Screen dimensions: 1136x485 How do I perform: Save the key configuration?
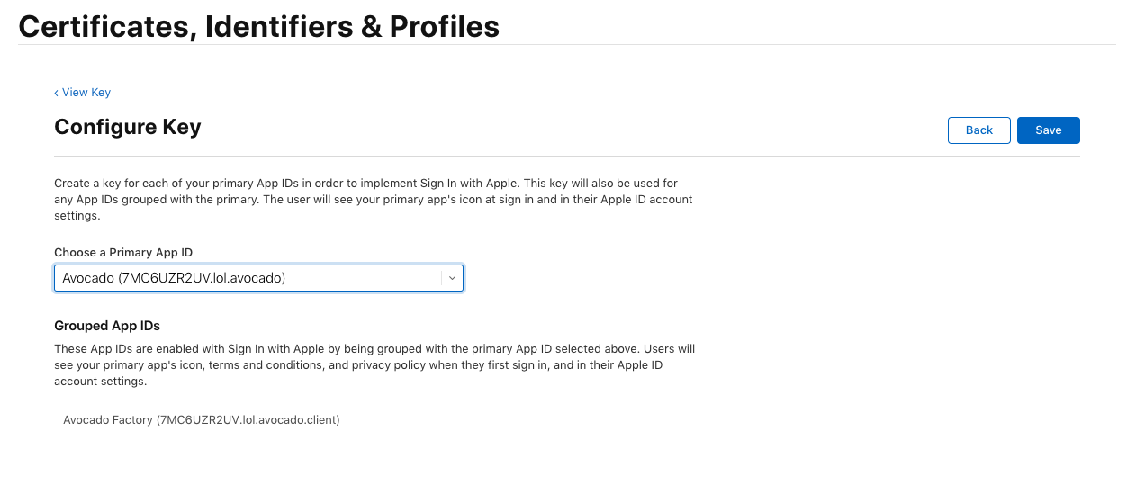1048,130
